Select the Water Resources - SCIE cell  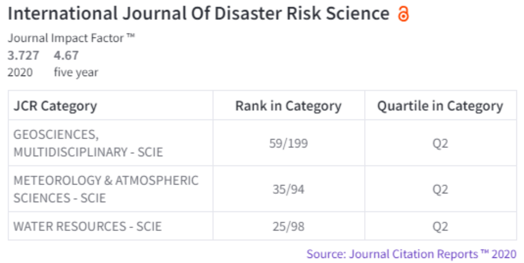coord(87,226)
